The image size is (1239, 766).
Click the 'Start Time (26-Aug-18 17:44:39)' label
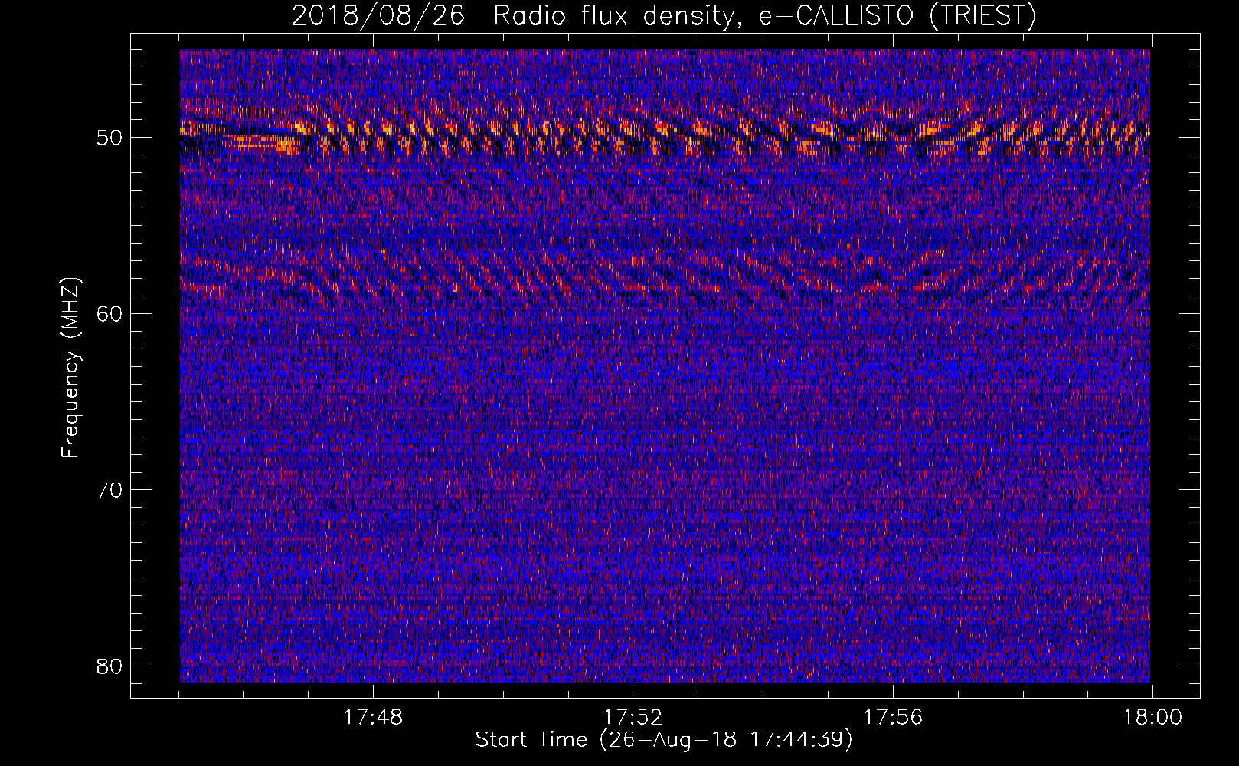point(664,740)
